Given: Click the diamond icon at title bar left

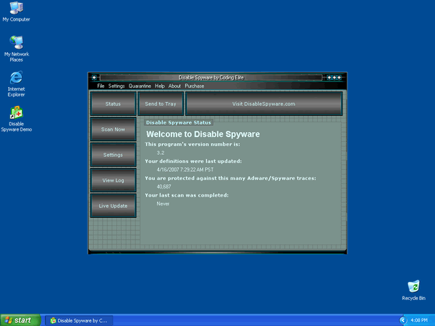Looking at the screenshot, I should (x=95, y=77).
